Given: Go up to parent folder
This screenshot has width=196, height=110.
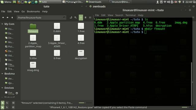Looking at the screenshot, I should (x=12, y=18).
